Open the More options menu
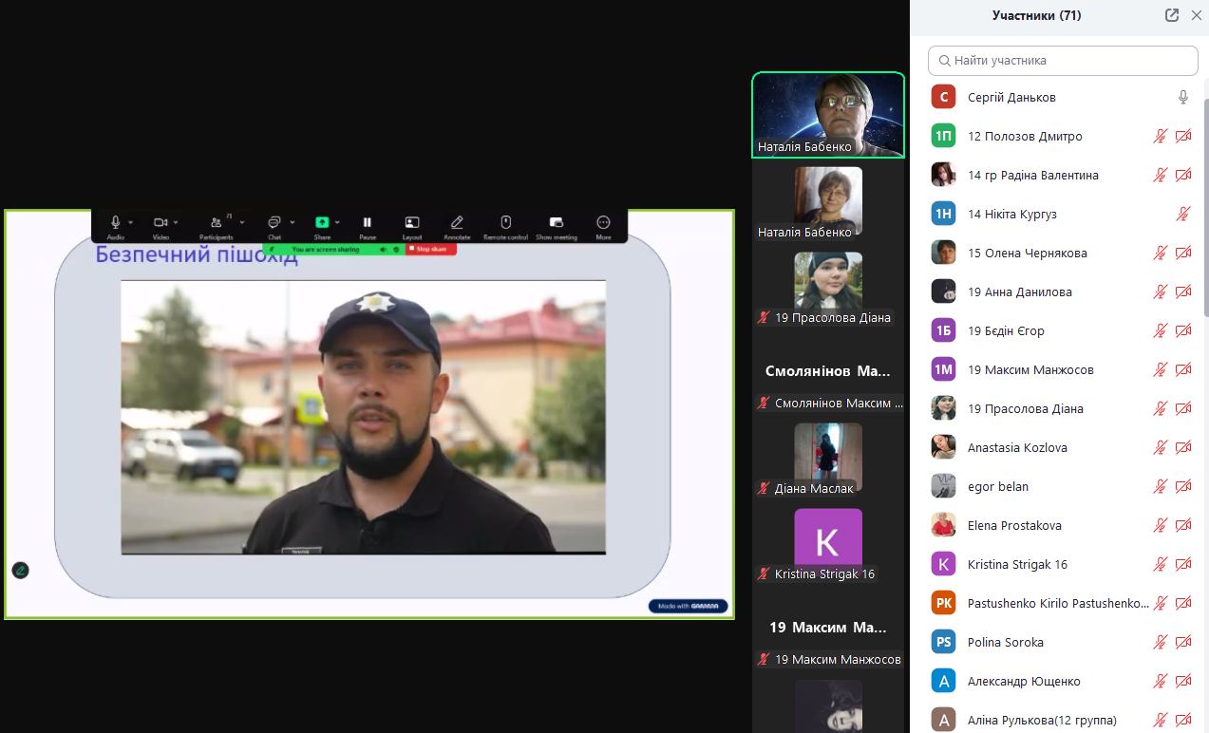 click(x=603, y=222)
